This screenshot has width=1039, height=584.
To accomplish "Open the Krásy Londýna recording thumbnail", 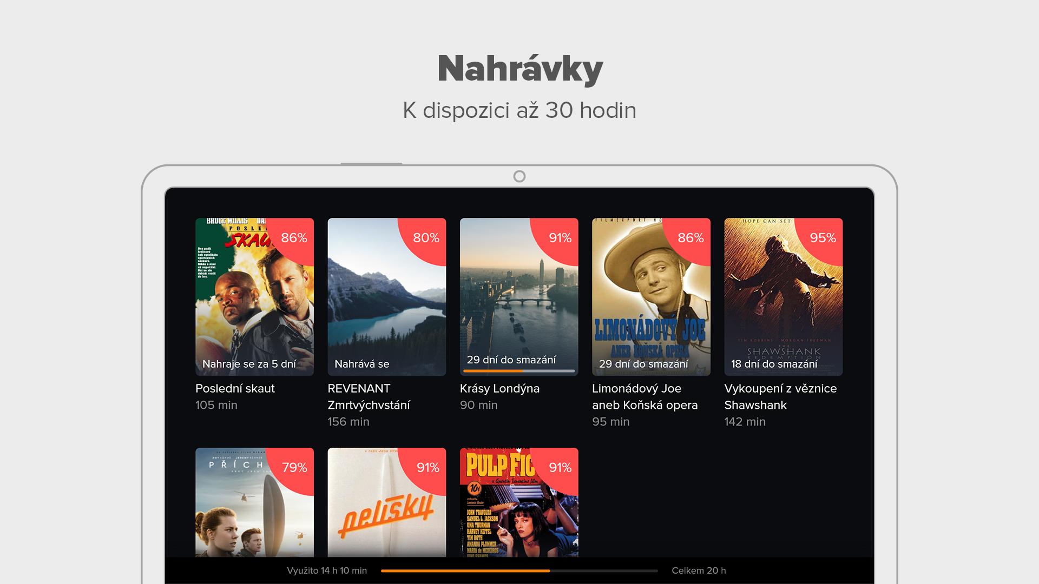I will [x=519, y=297].
